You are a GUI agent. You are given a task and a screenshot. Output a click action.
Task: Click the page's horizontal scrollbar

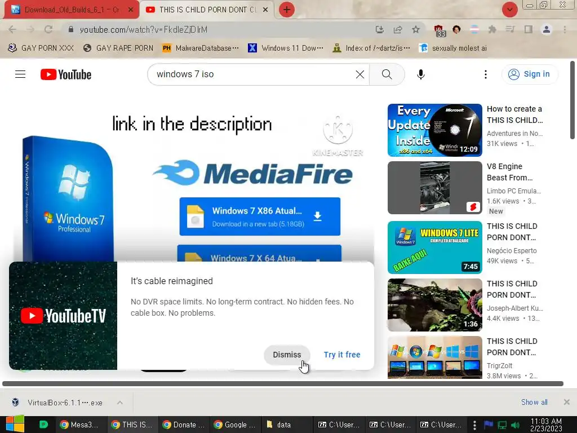click(x=283, y=383)
